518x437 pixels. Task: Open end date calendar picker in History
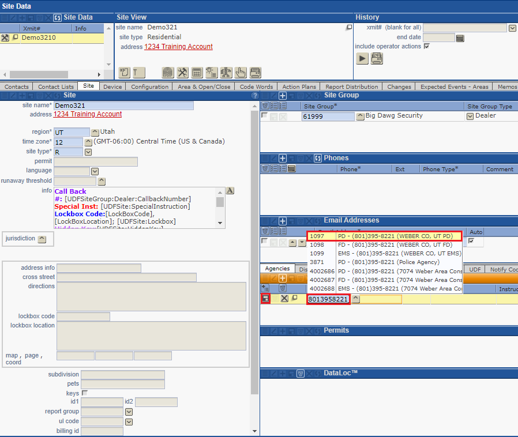point(460,38)
